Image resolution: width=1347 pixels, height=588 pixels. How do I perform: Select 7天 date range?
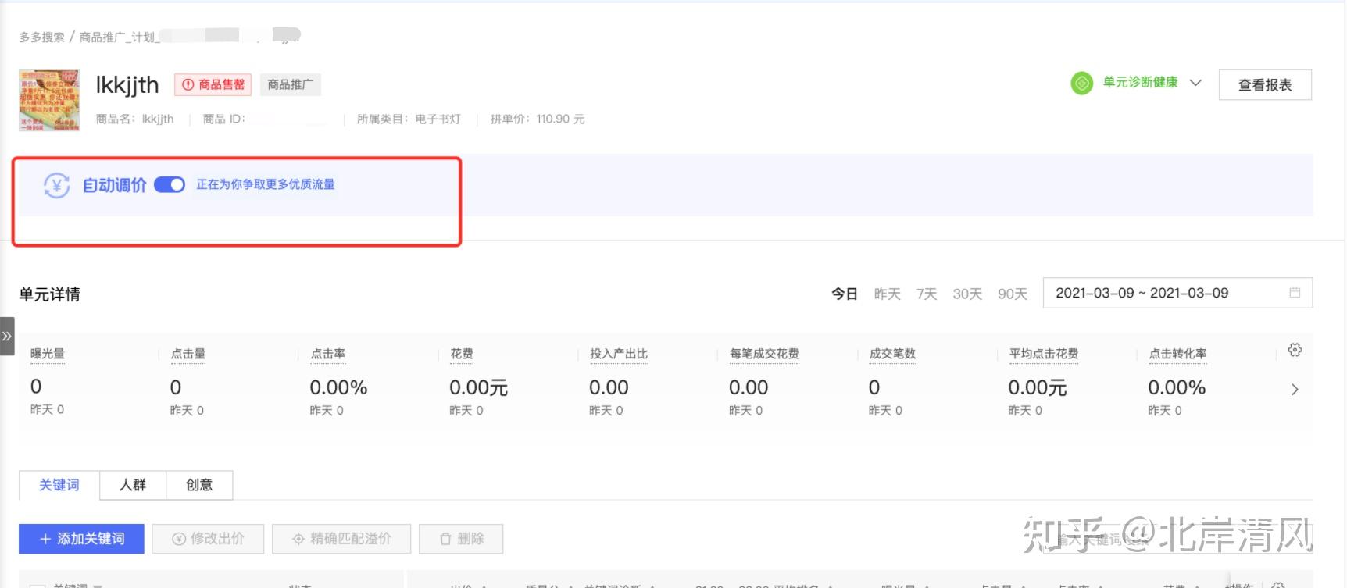click(927, 294)
